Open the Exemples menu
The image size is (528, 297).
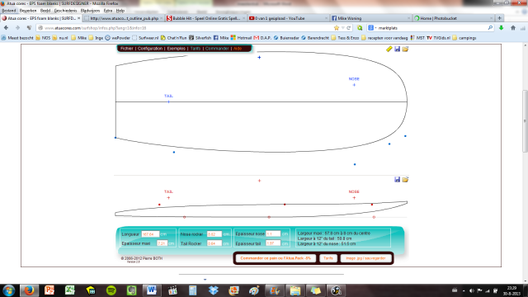pyautogui.click(x=176, y=49)
